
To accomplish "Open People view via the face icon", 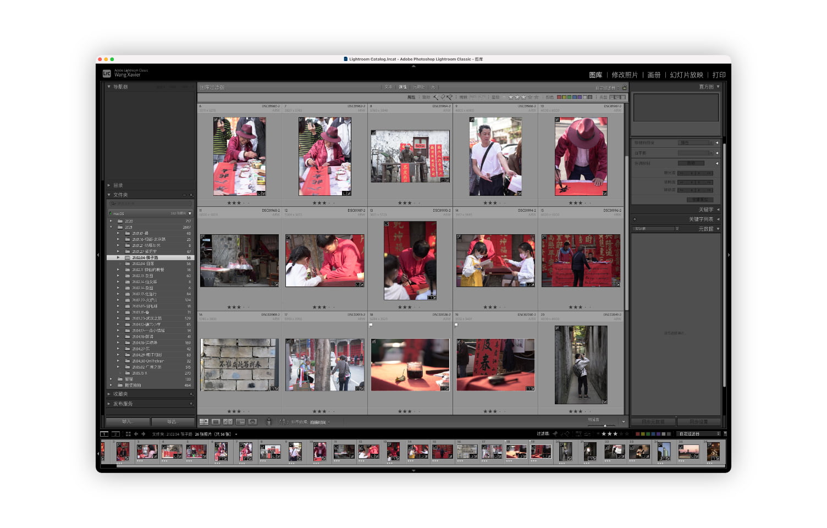I will [252, 421].
